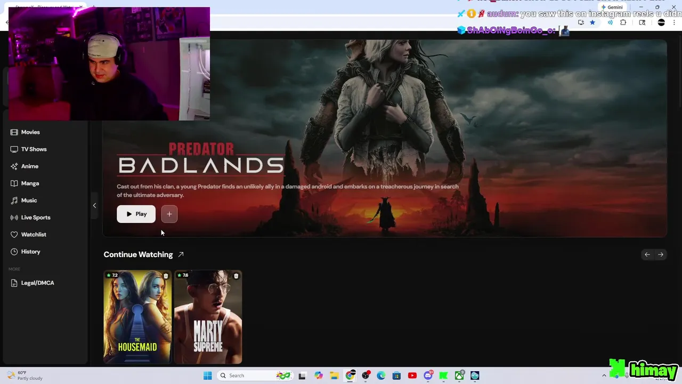Click the Manga book icon
The height and width of the screenshot is (384, 682).
pos(14,183)
